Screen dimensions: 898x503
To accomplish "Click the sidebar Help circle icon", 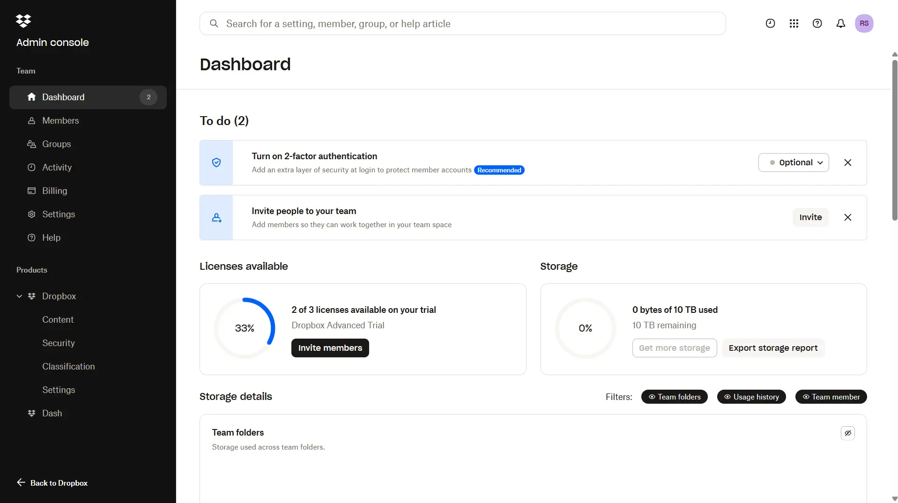I will (x=31, y=237).
